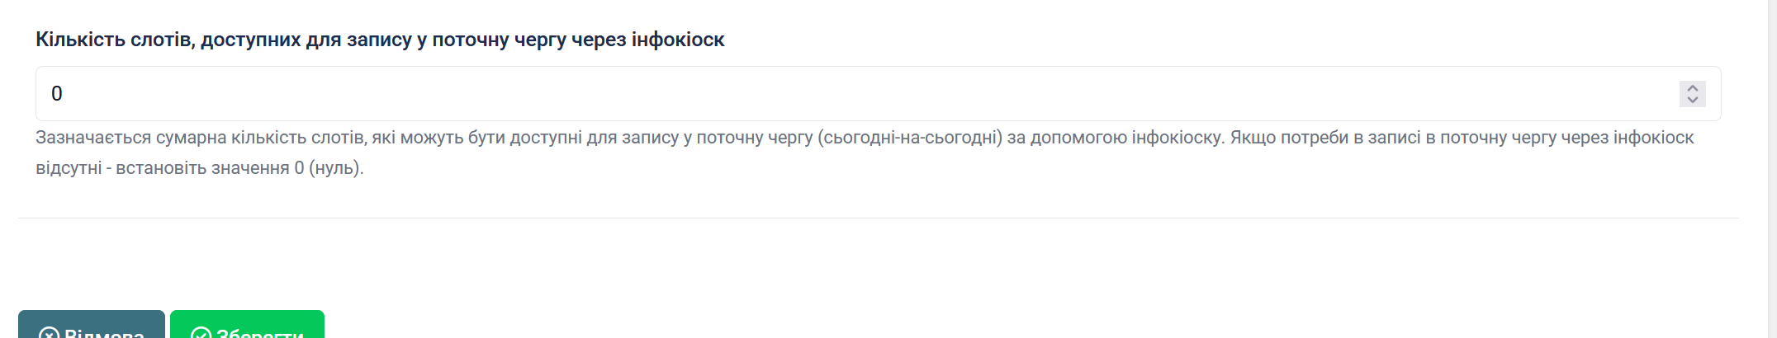Click the hint line 'відсутні - встановіть значення 0 (нуль)'
Image resolution: width=1777 pixels, height=338 pixels.
pyautogui.click(x=200, y=168)
